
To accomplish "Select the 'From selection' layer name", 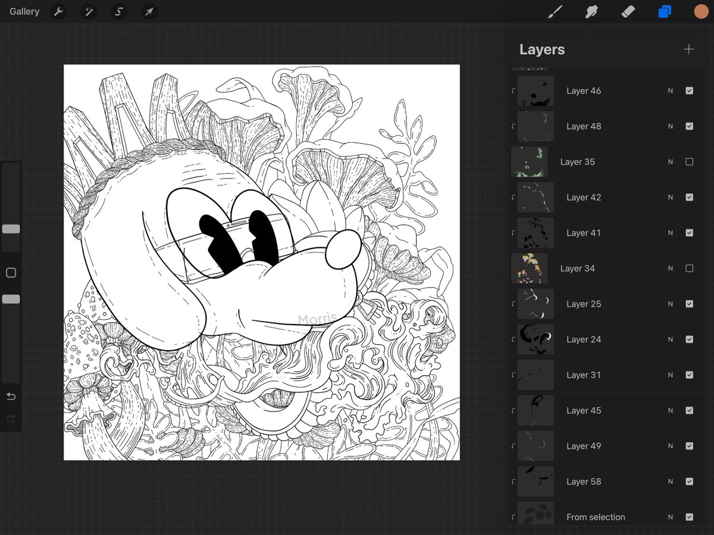I will pos(596,517).
